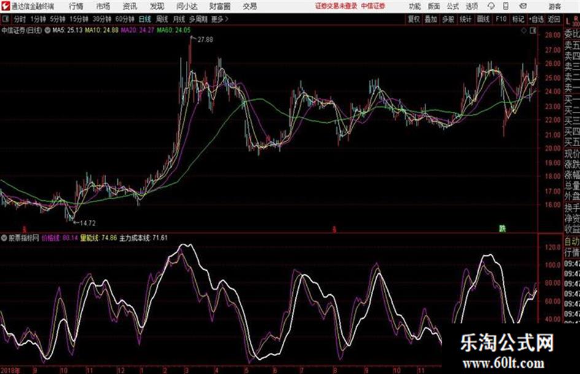Click the 价格线: 80.14 indicator value
Image resolution: width=580 pixels, height=374 pixels.
[x=60, y=238]
